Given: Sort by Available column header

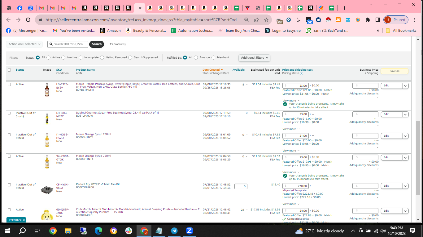Looking at the screenshot, I should 238,70.
